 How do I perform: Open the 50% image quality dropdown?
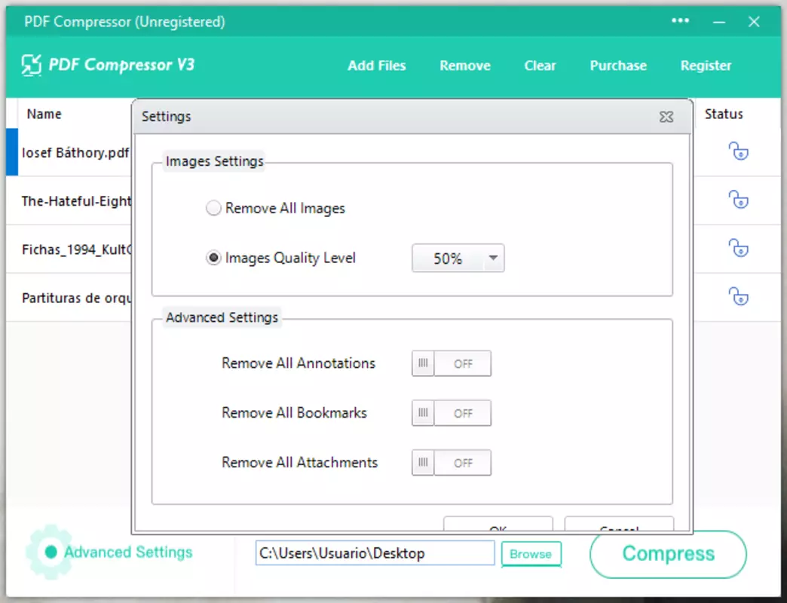pyautogui.click(x=458, y=259)
